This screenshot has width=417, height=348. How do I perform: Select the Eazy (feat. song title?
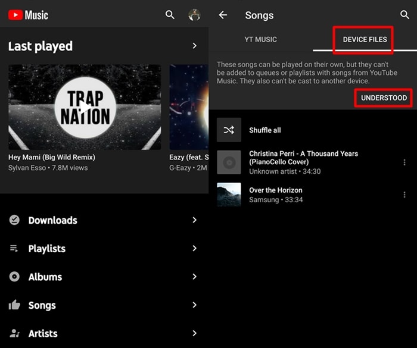pyautogui.click(x=189, y=157)
